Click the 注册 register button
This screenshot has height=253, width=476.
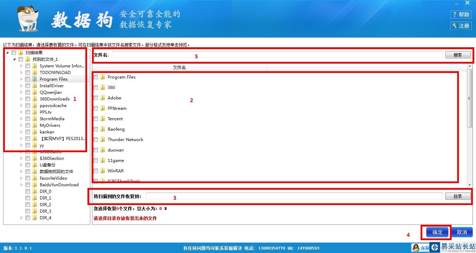[461, 26]
